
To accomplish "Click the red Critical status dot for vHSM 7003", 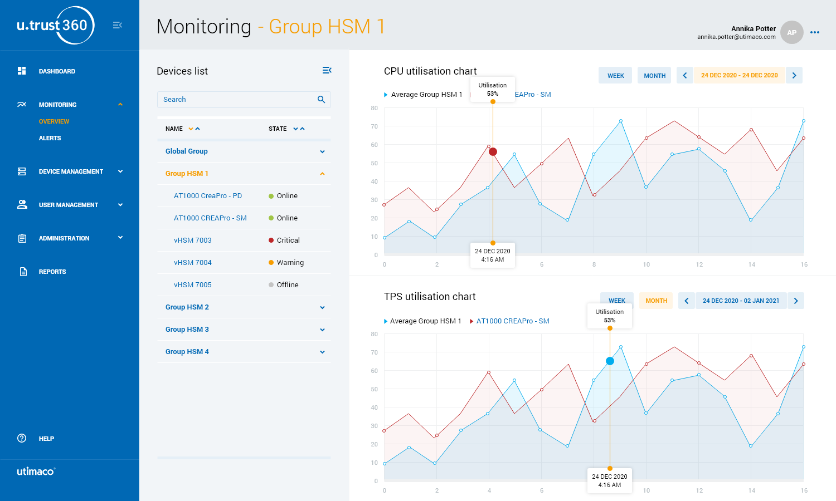I will (271, 240).
